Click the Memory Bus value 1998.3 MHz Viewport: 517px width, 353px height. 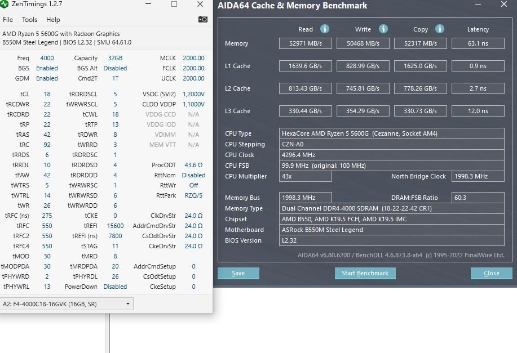click(306, 198)
